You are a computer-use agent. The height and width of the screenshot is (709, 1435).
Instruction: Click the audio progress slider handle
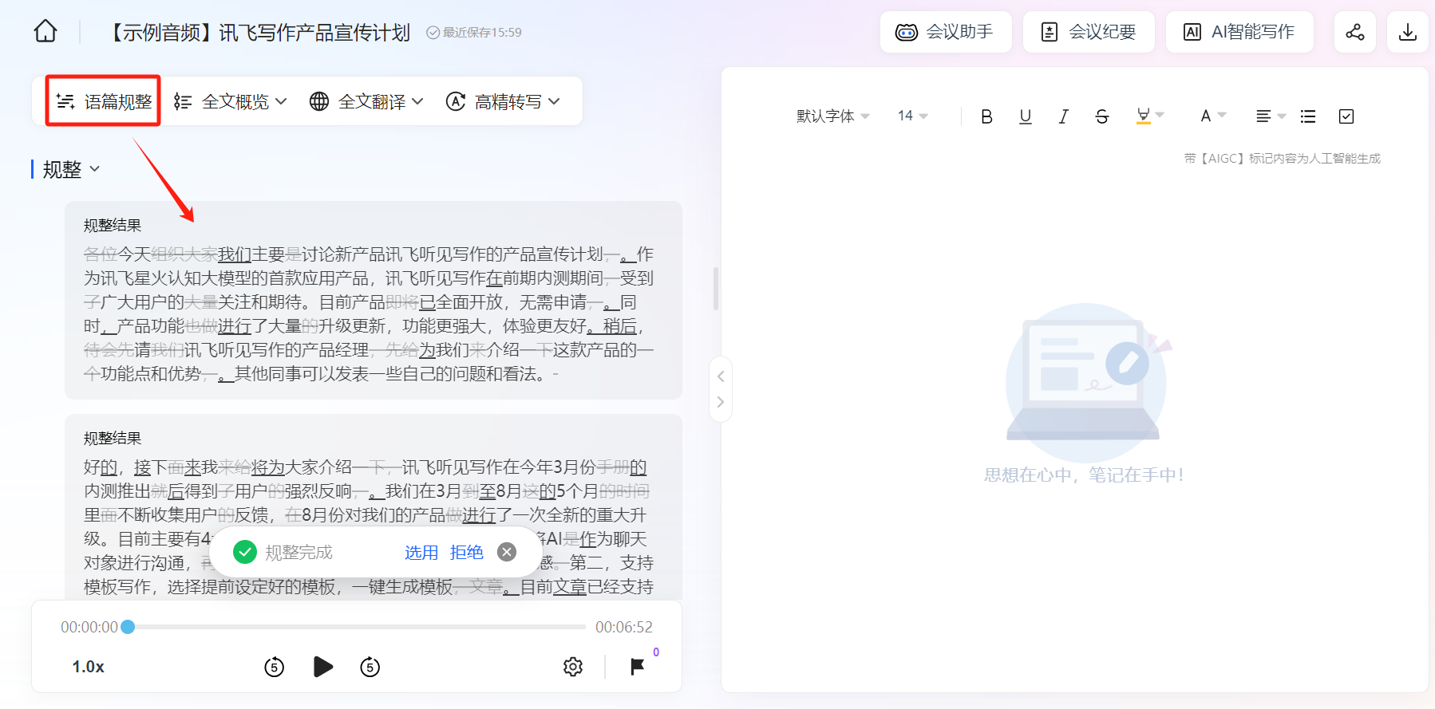[x=128, y=627]
